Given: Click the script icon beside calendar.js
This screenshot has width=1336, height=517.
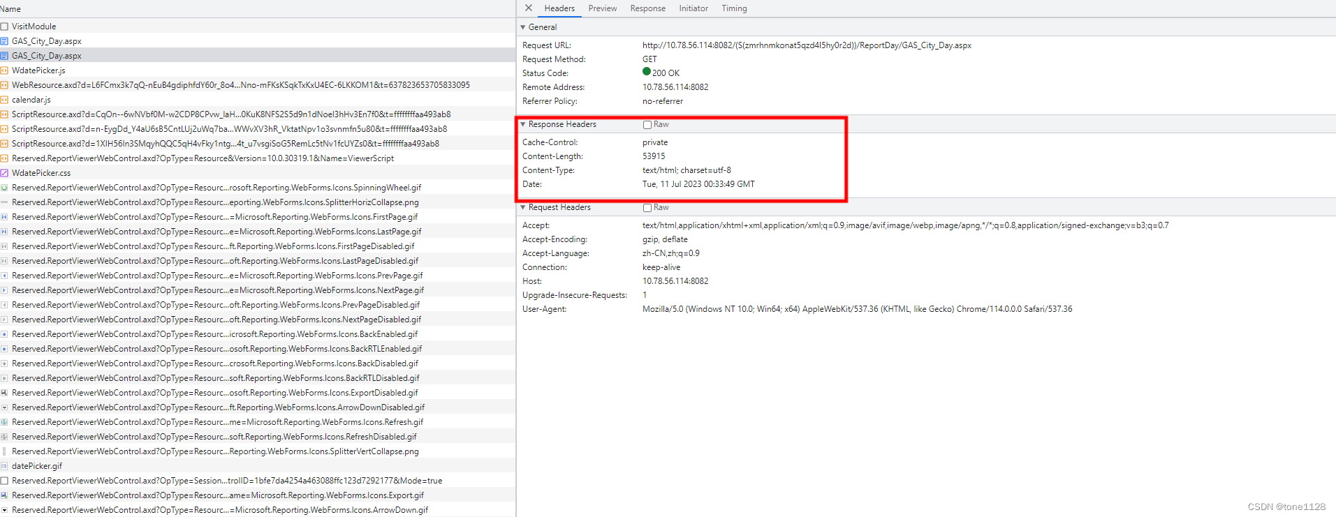Looking at the screenshot, I should (x=4, y=100).
